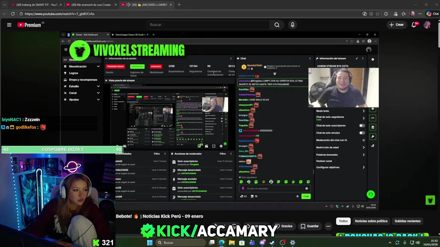Click green Chat send button
Screen dimensions: 440x247
coord(306,196)
